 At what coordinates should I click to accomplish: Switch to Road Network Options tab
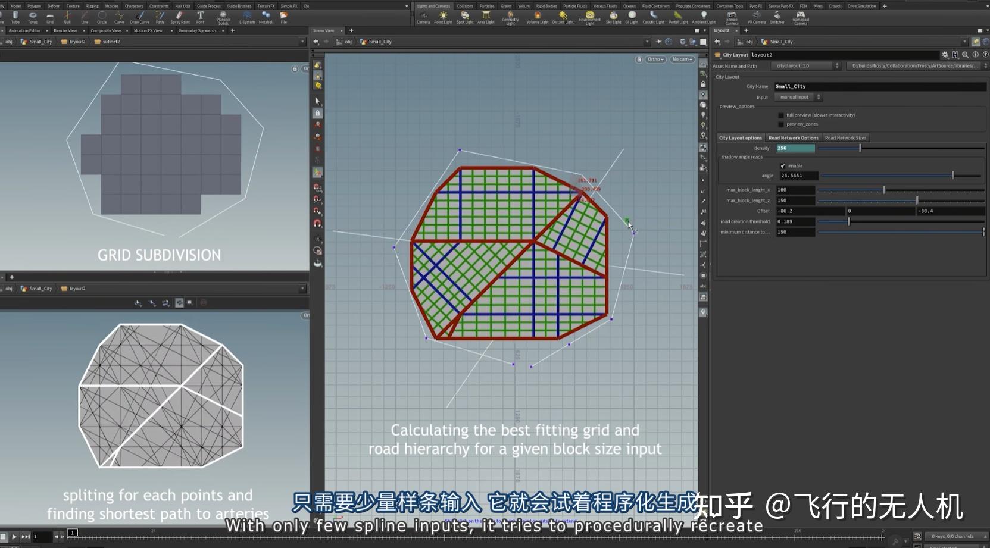(793, 138)
